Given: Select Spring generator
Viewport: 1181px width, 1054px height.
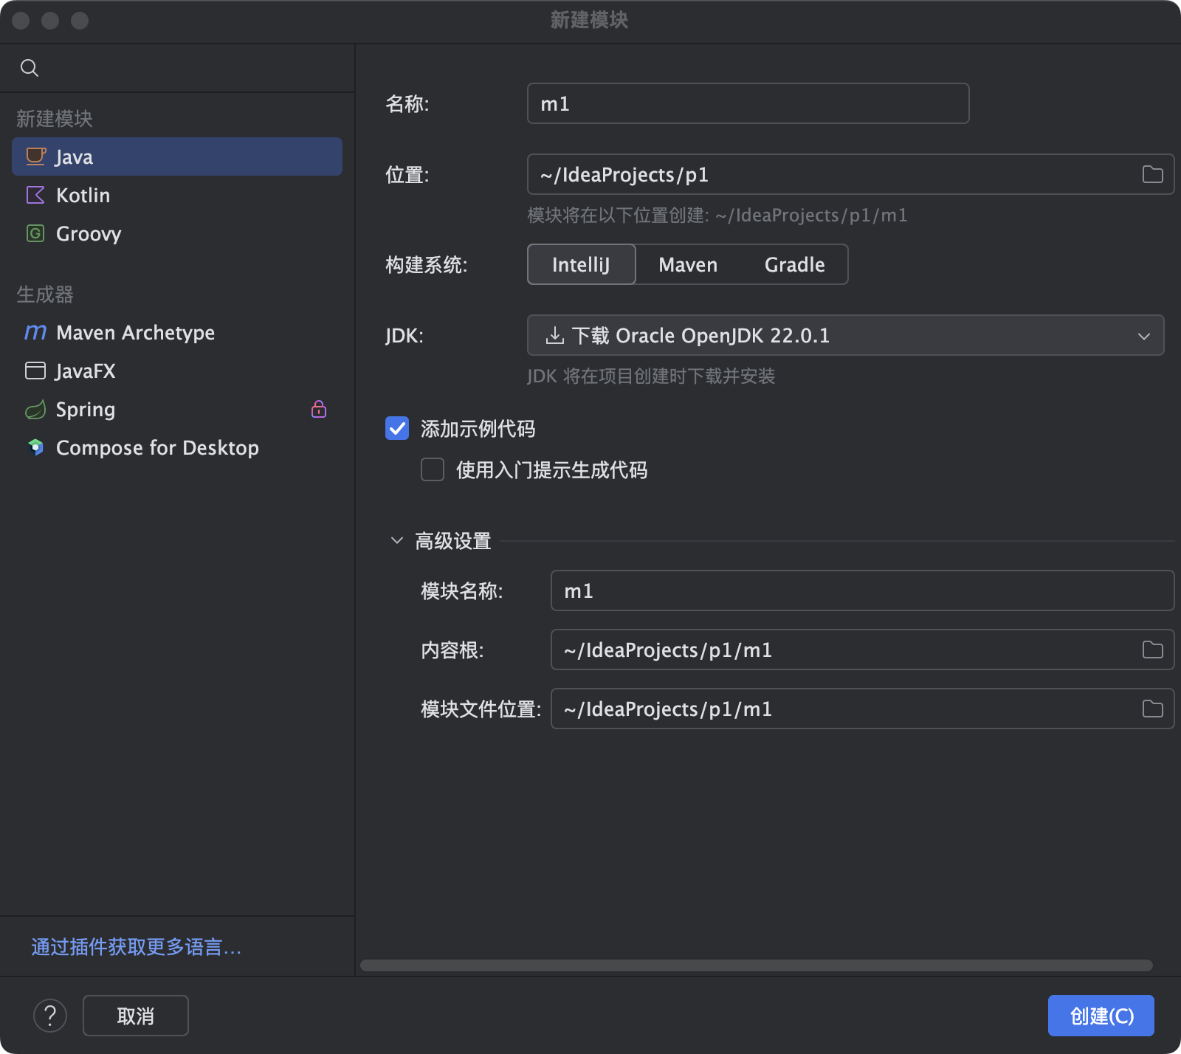Looking at the screenshot, I should (177, 409).
